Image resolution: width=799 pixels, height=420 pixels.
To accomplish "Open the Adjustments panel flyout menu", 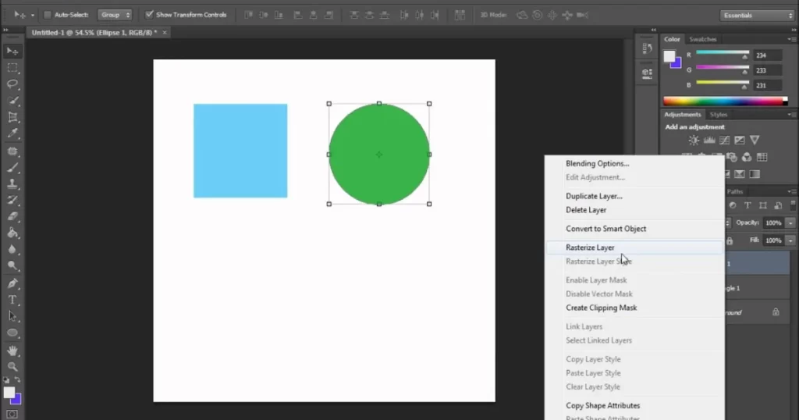I will point(791,115).
